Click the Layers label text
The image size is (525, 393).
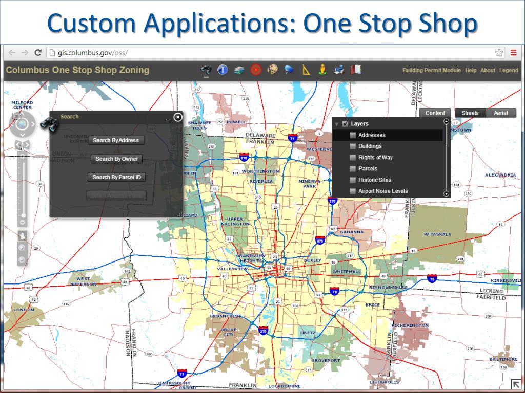coord(359,124)
